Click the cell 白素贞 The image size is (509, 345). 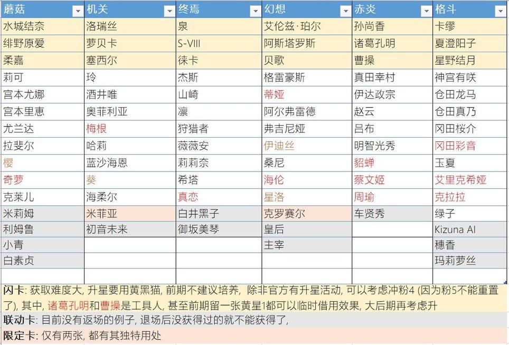pos(43,261)
